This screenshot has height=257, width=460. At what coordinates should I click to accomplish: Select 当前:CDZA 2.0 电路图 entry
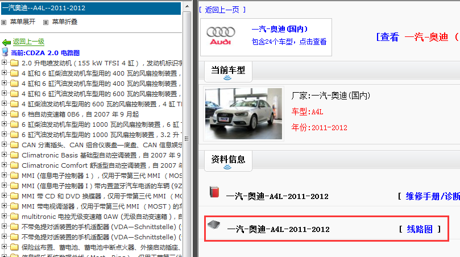45,53
